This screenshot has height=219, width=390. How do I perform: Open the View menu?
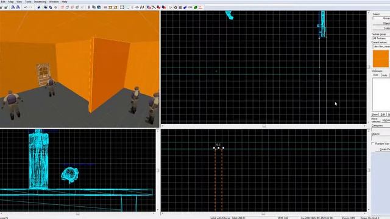(19, 2)
